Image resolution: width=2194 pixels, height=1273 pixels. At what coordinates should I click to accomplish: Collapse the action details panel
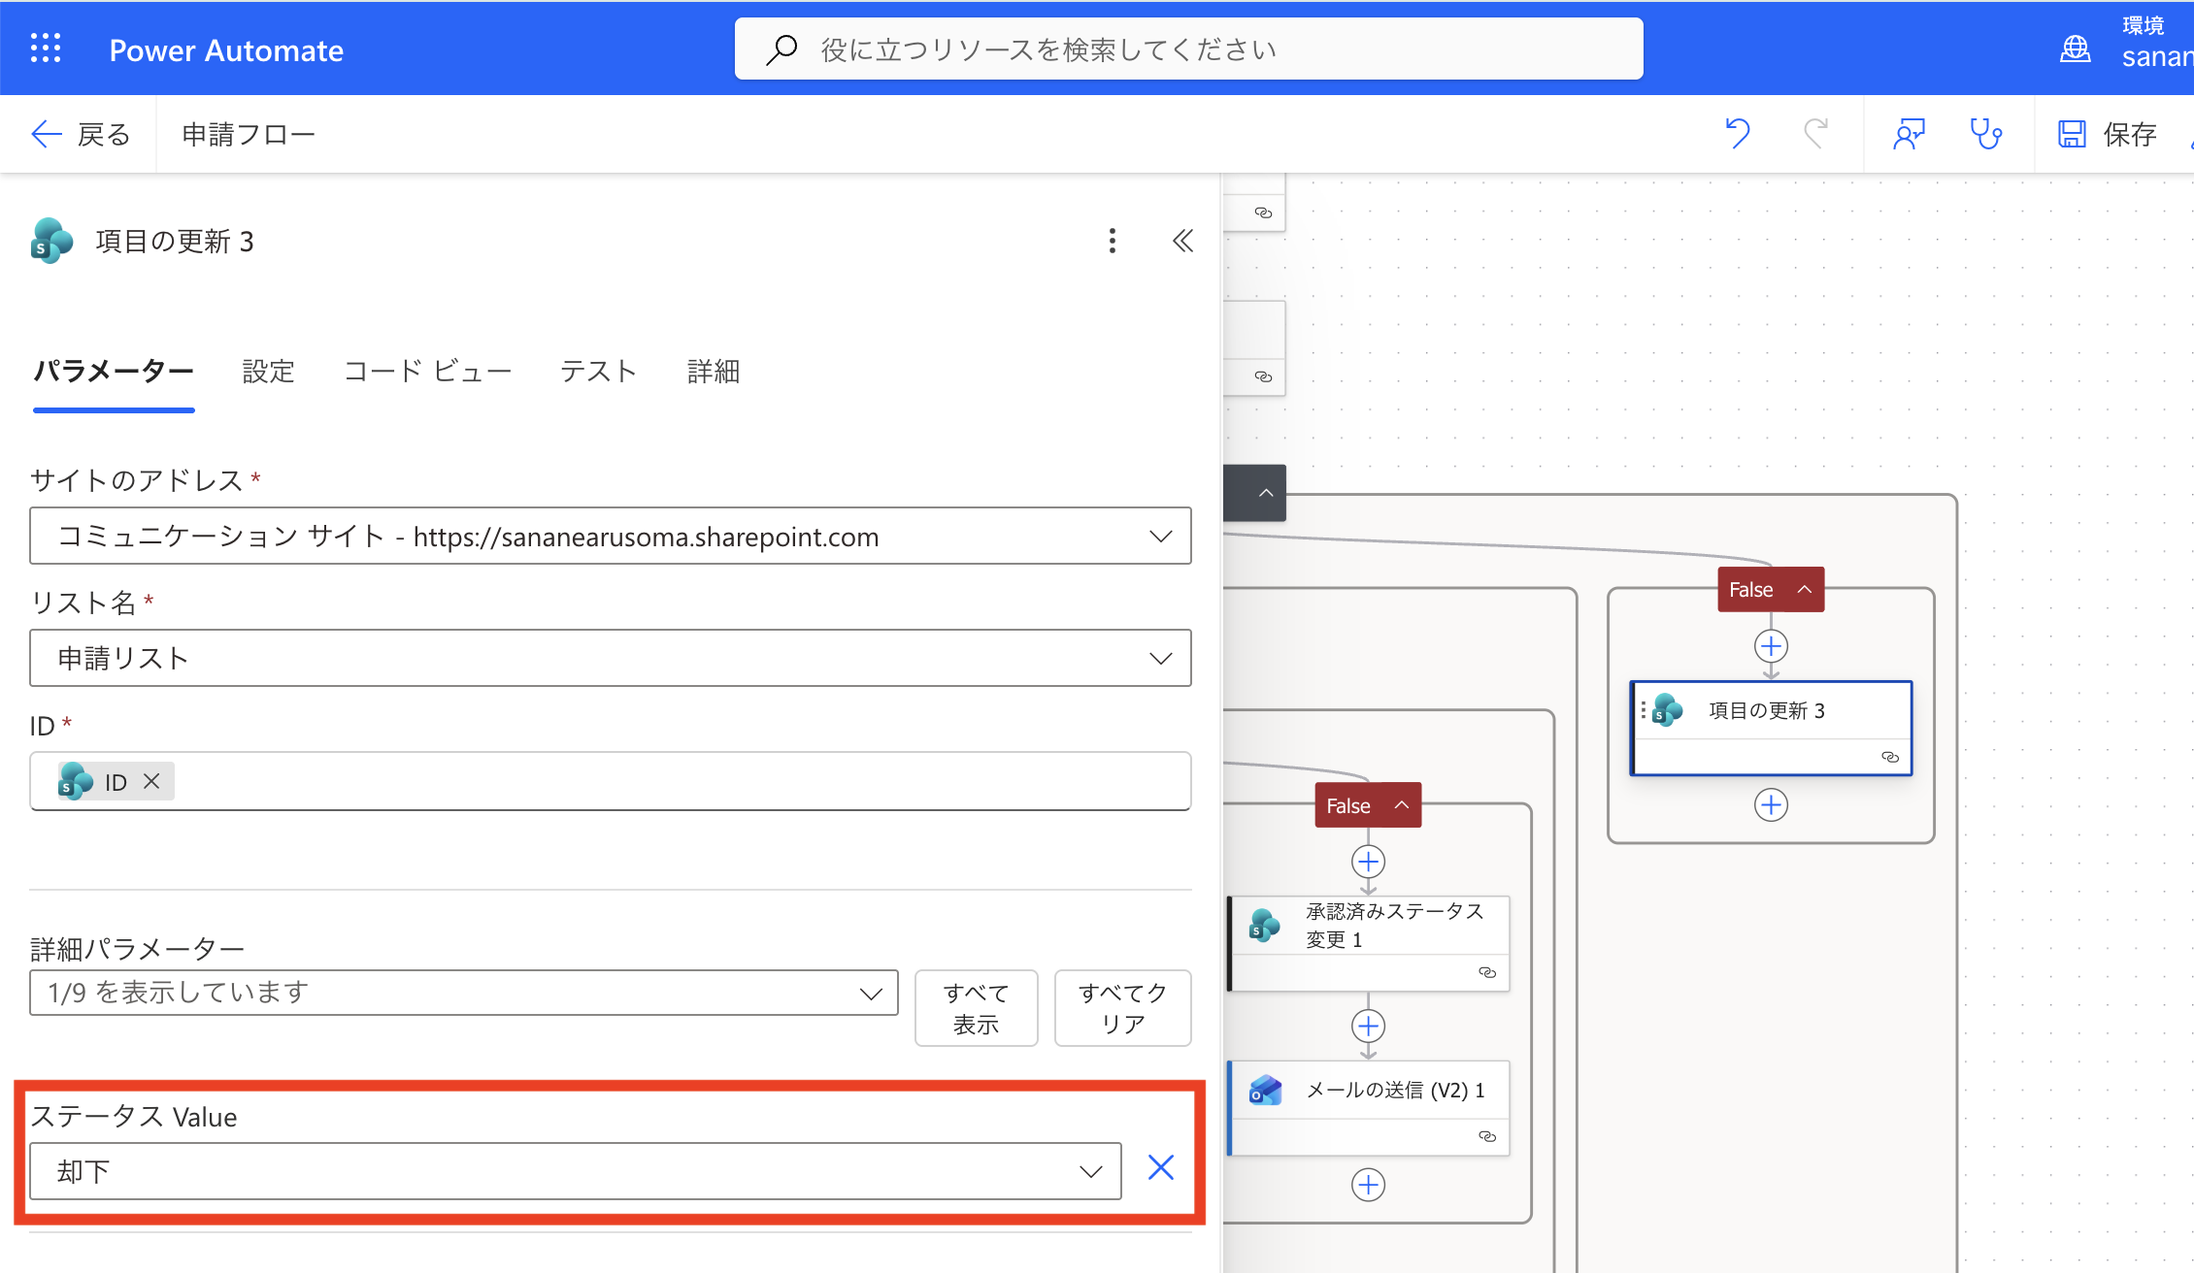[1182, 241]
